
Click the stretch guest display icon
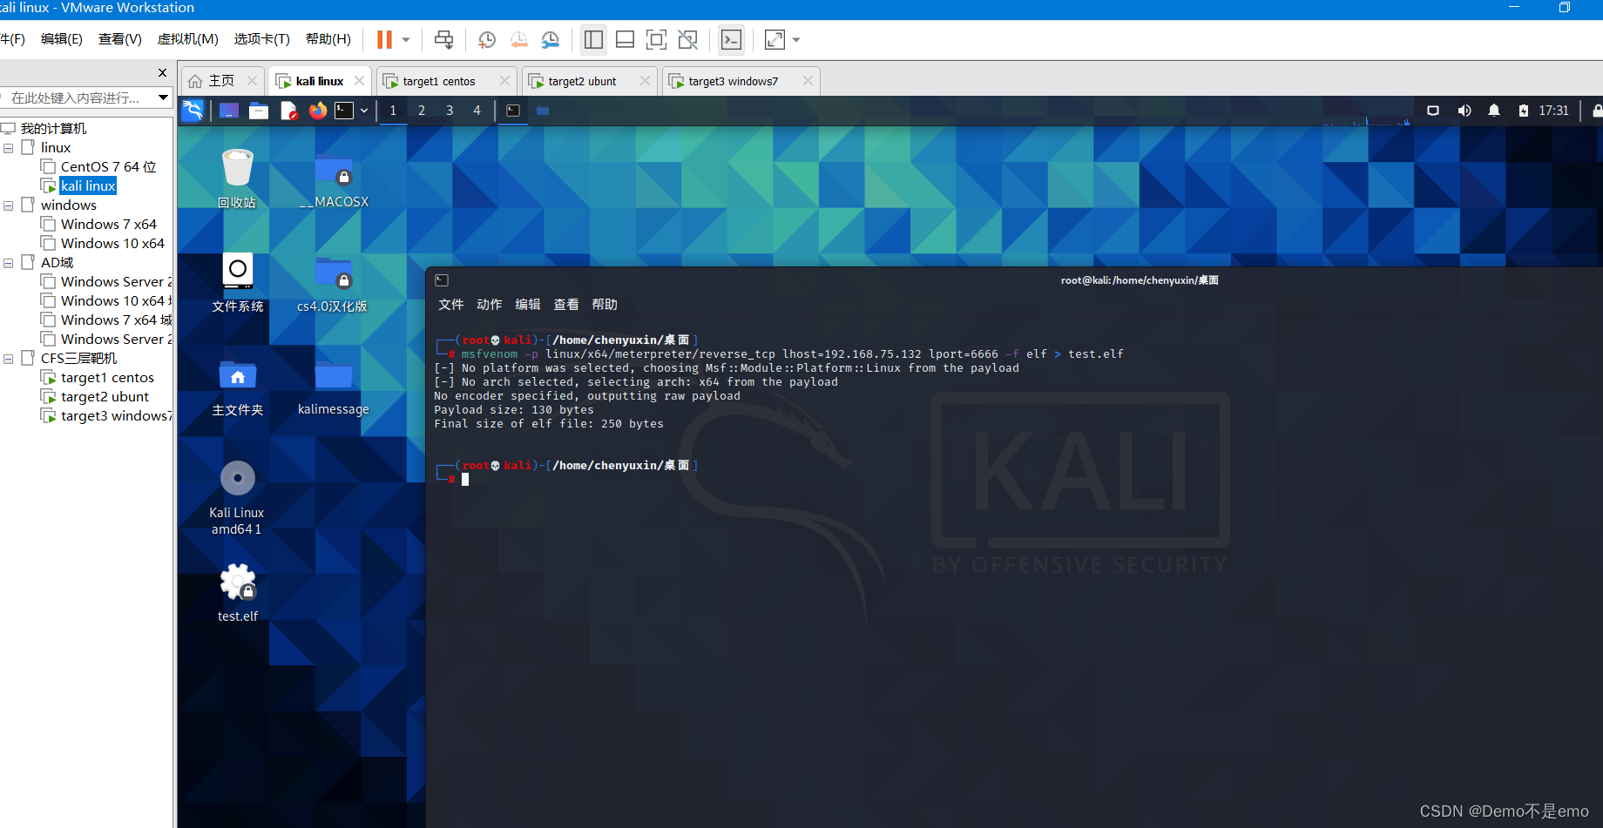(x=774, y=39)
